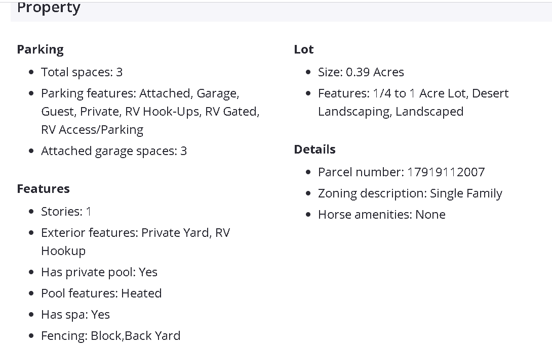Select 'Has private pool: Yes' line
Image resolution: width=552 pixels, height=350 pixels.
pos(99,272)
